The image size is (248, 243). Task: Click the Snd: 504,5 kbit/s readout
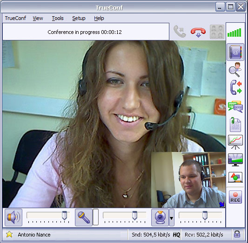[x=151, y=235]
